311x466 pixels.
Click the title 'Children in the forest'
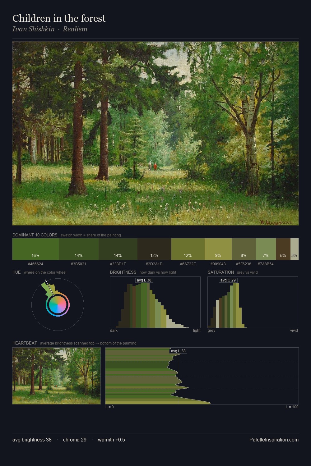click(59, 18)
